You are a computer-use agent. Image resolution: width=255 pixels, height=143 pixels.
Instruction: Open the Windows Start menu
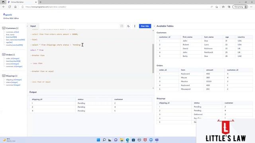coord(98,140)
